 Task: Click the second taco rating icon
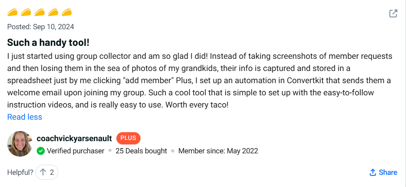[26, 12]
